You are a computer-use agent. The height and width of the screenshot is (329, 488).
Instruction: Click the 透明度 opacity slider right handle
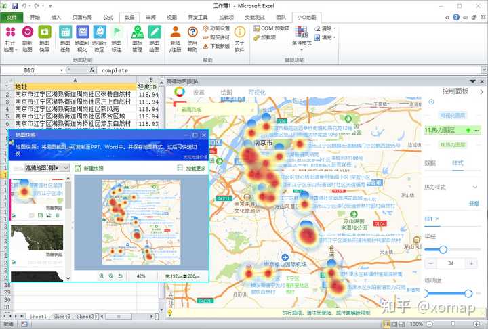(x=468, y=293)
